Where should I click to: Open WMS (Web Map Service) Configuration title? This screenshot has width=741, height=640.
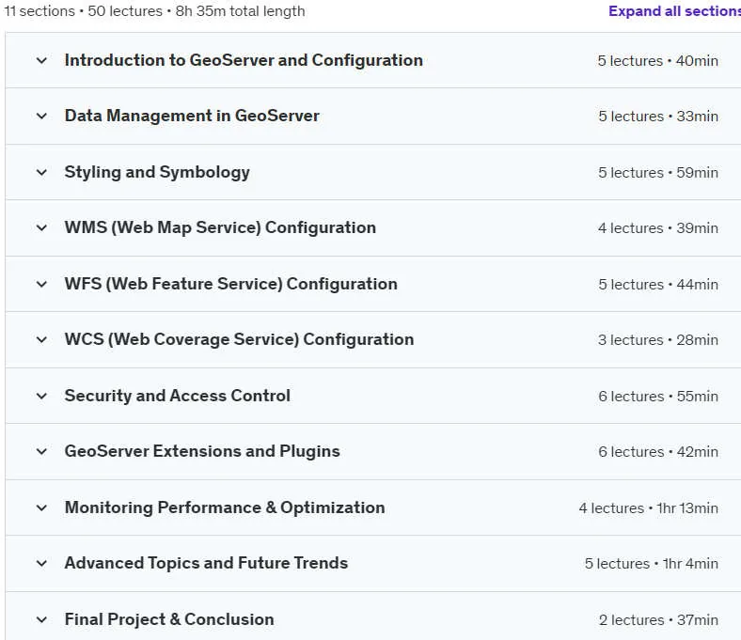220,227
